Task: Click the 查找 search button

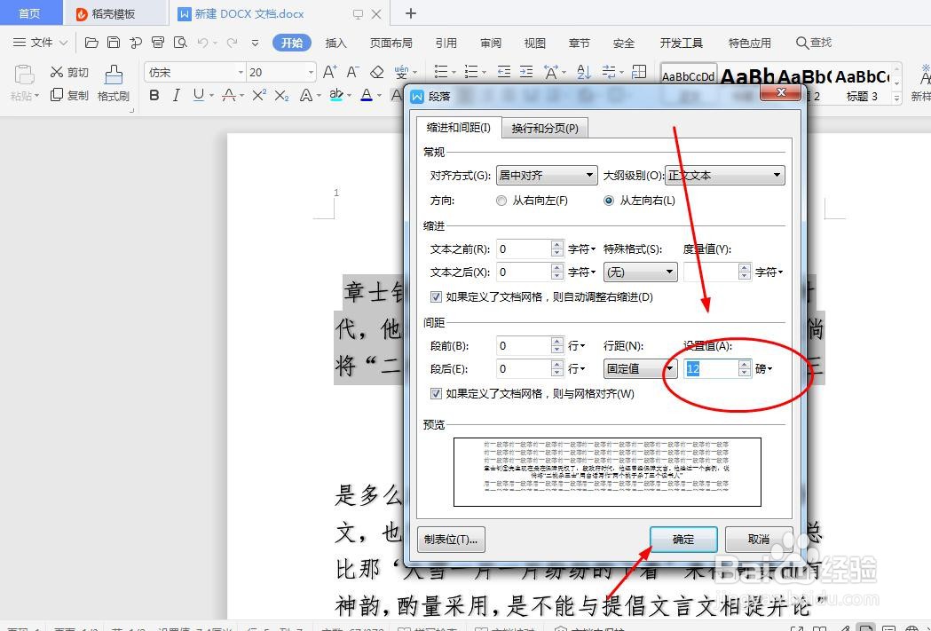Action: click(814, 43)
